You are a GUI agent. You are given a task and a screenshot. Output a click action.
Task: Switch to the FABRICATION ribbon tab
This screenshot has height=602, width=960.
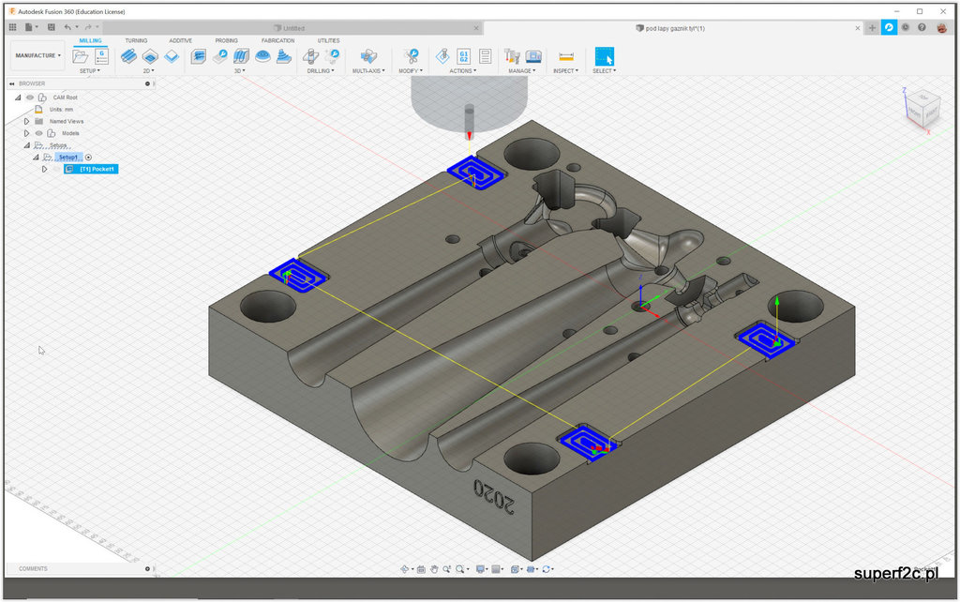coord(277,40)
